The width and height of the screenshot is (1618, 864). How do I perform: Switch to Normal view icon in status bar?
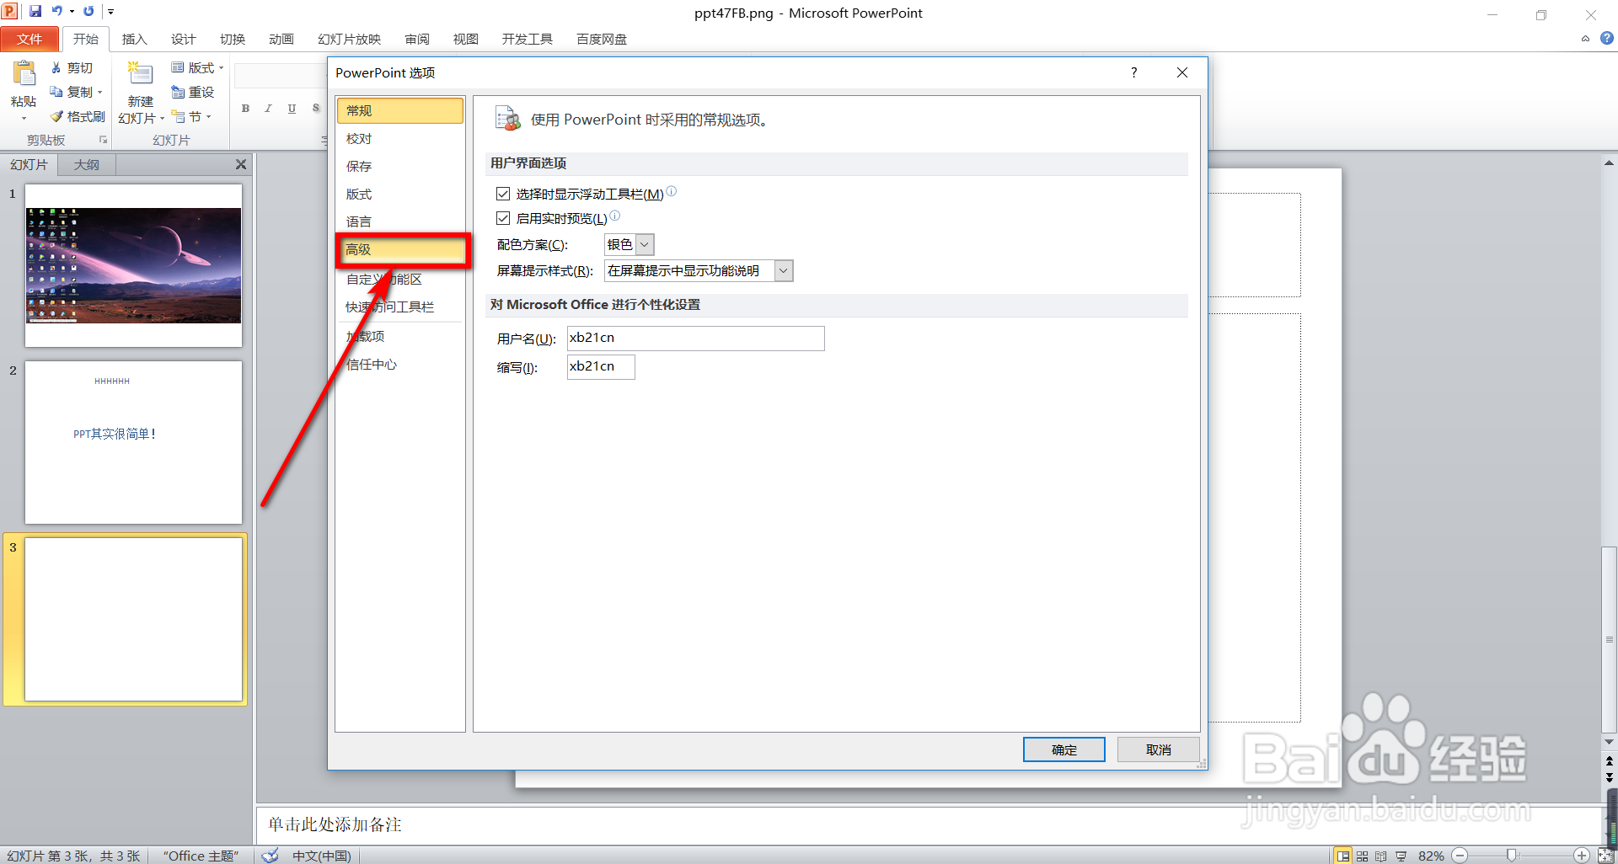pos(1342,856)
